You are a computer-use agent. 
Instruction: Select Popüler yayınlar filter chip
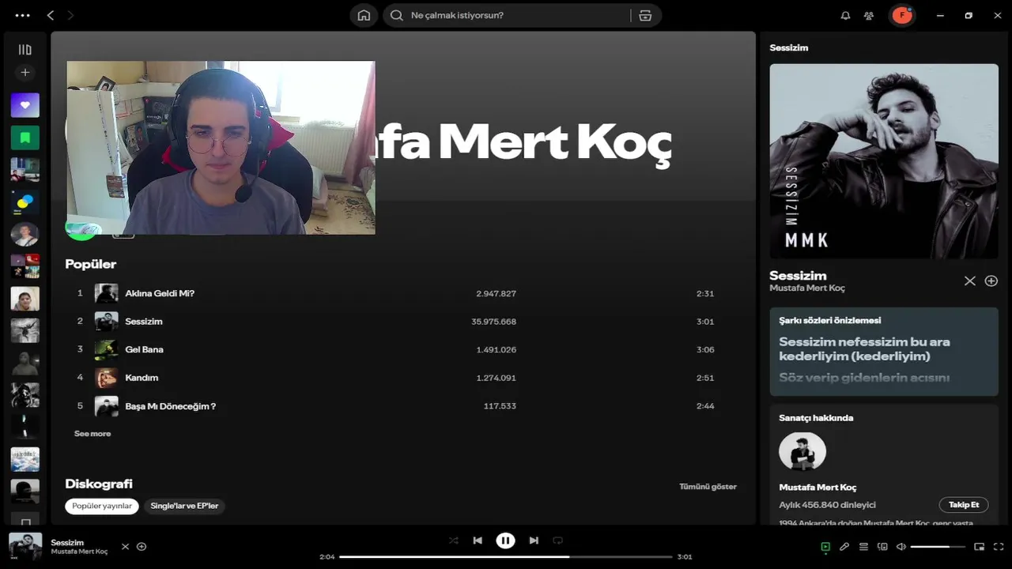102,506
